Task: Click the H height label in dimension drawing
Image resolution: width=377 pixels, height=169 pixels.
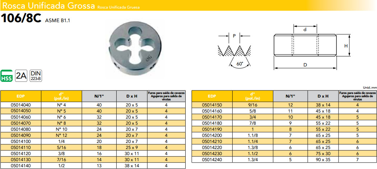Action: pyautogui.click(x=346, y=46)
